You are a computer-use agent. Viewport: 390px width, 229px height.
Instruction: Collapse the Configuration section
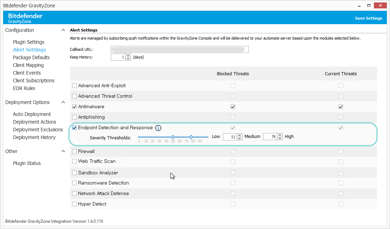(63, 30)
